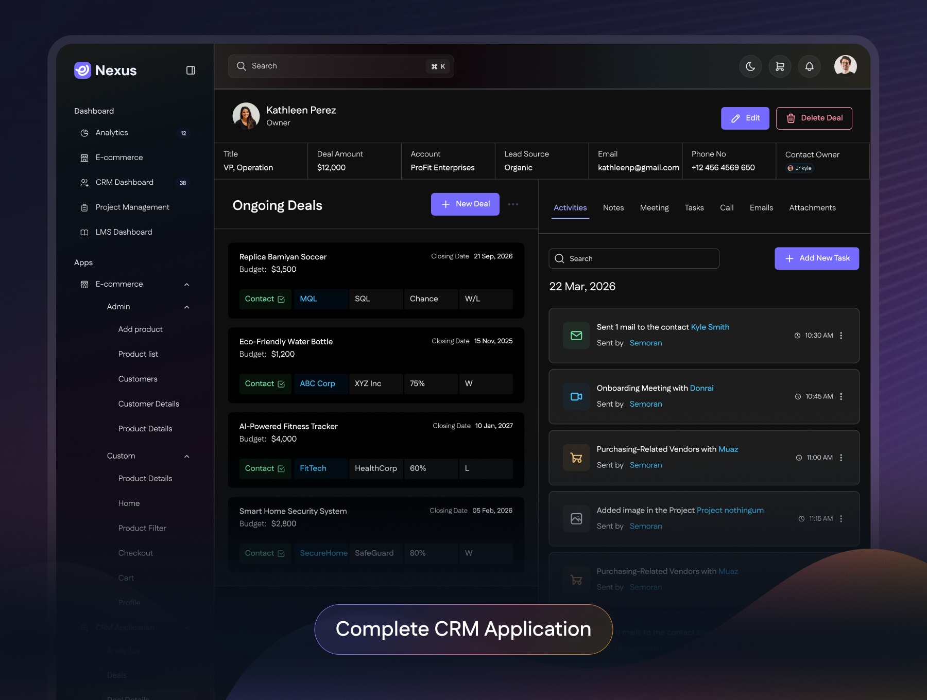Screen dimensions: 927x700
Task: Click Kathleen Perez's avatar photo
Action: coord(246,116)
